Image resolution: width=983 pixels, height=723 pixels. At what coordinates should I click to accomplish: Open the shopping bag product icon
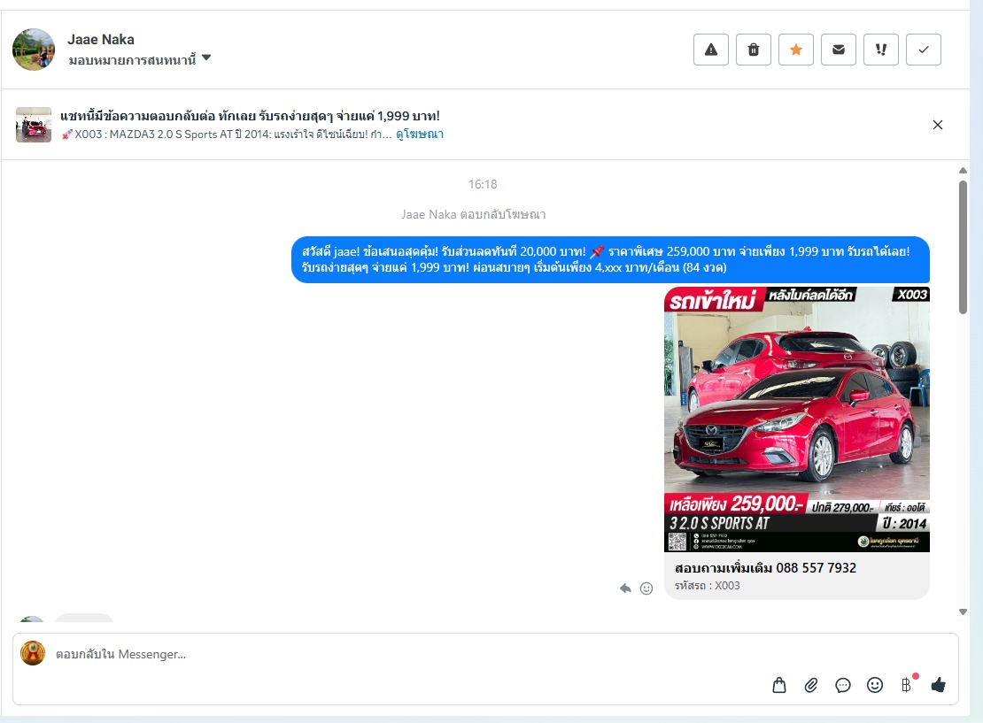coord(779,686)
